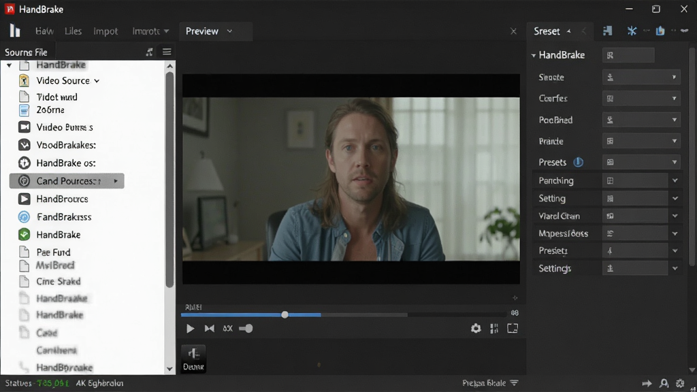Click the video preview frame

[351, 179]
